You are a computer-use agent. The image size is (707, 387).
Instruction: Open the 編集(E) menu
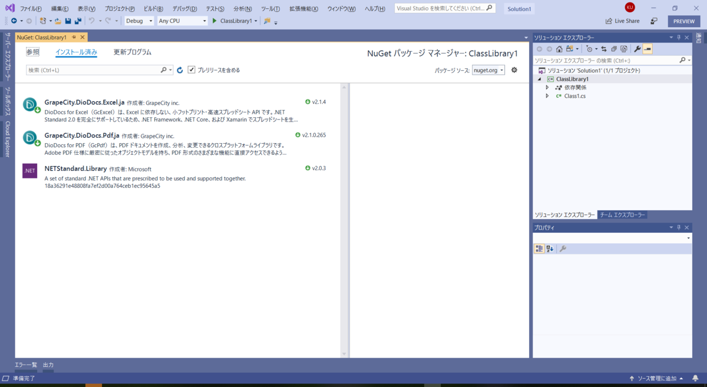tap(60, 9)
